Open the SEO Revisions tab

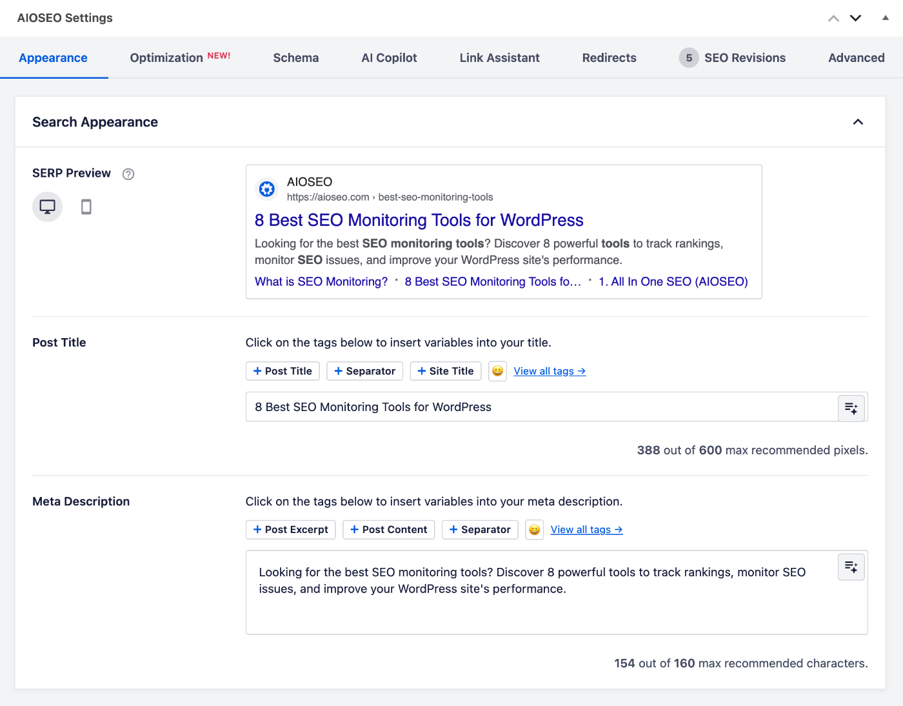pyautogui.click(x=733, y=58)
